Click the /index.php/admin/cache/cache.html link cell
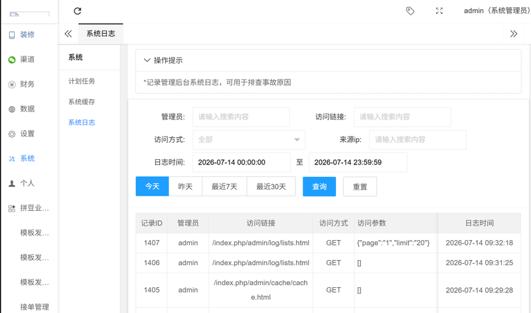531x313 pixels. tap(261, 290)
